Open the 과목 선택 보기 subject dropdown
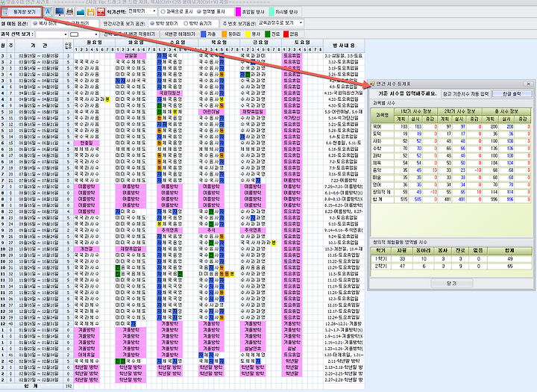Image resolution: width=537 pixels, height=392 pixels. click(51, 34)
